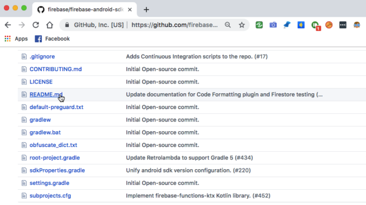Click the file icon beside .gitignore

click(24, 56)
